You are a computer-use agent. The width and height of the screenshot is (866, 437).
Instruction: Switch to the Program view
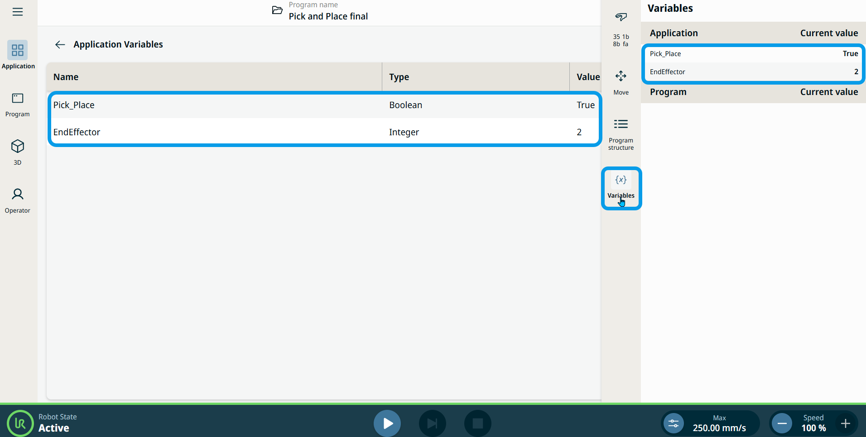coord(18,104)
